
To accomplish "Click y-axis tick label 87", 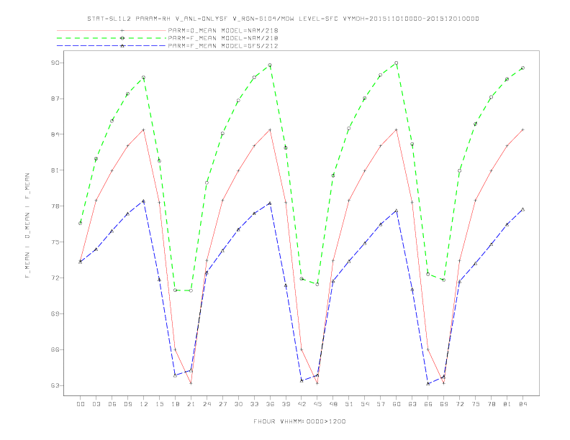I will (55, 98).
